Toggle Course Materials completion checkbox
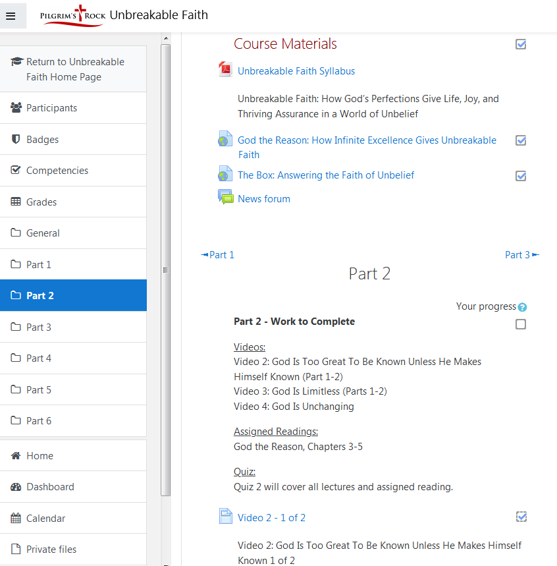Image resolution: width=557 pixels, height=566 pixels. tap(521, 44)
